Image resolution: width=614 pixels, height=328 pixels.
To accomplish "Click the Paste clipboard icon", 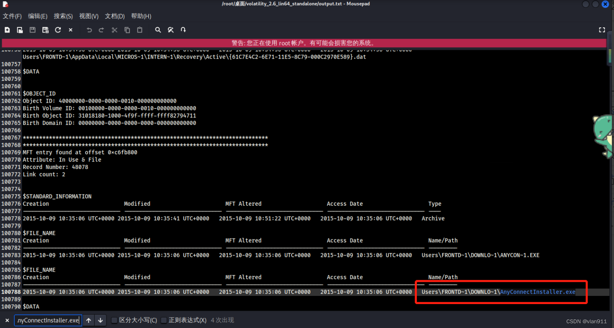I will (x=140, y=30).
